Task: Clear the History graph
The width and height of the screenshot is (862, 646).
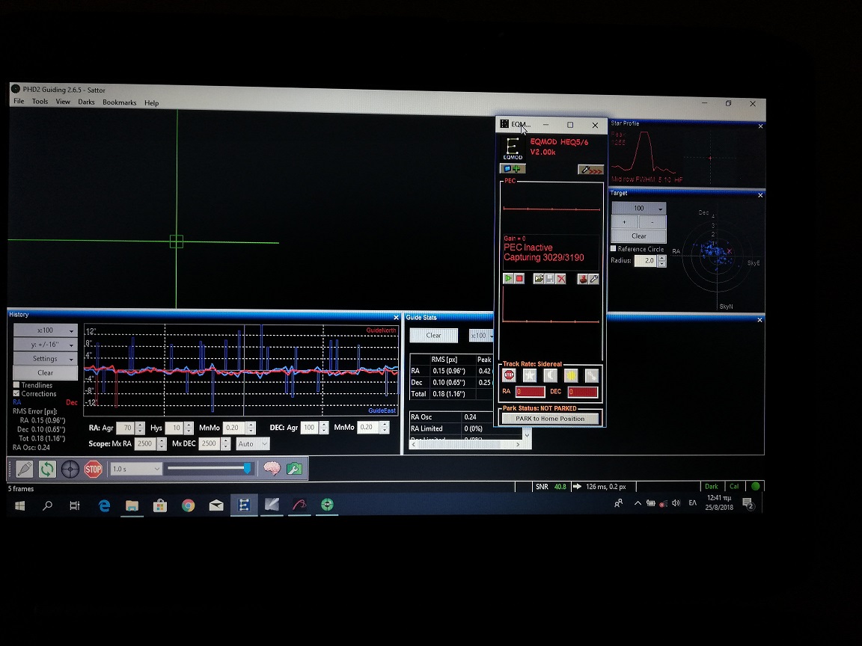Action: (45, 372)
